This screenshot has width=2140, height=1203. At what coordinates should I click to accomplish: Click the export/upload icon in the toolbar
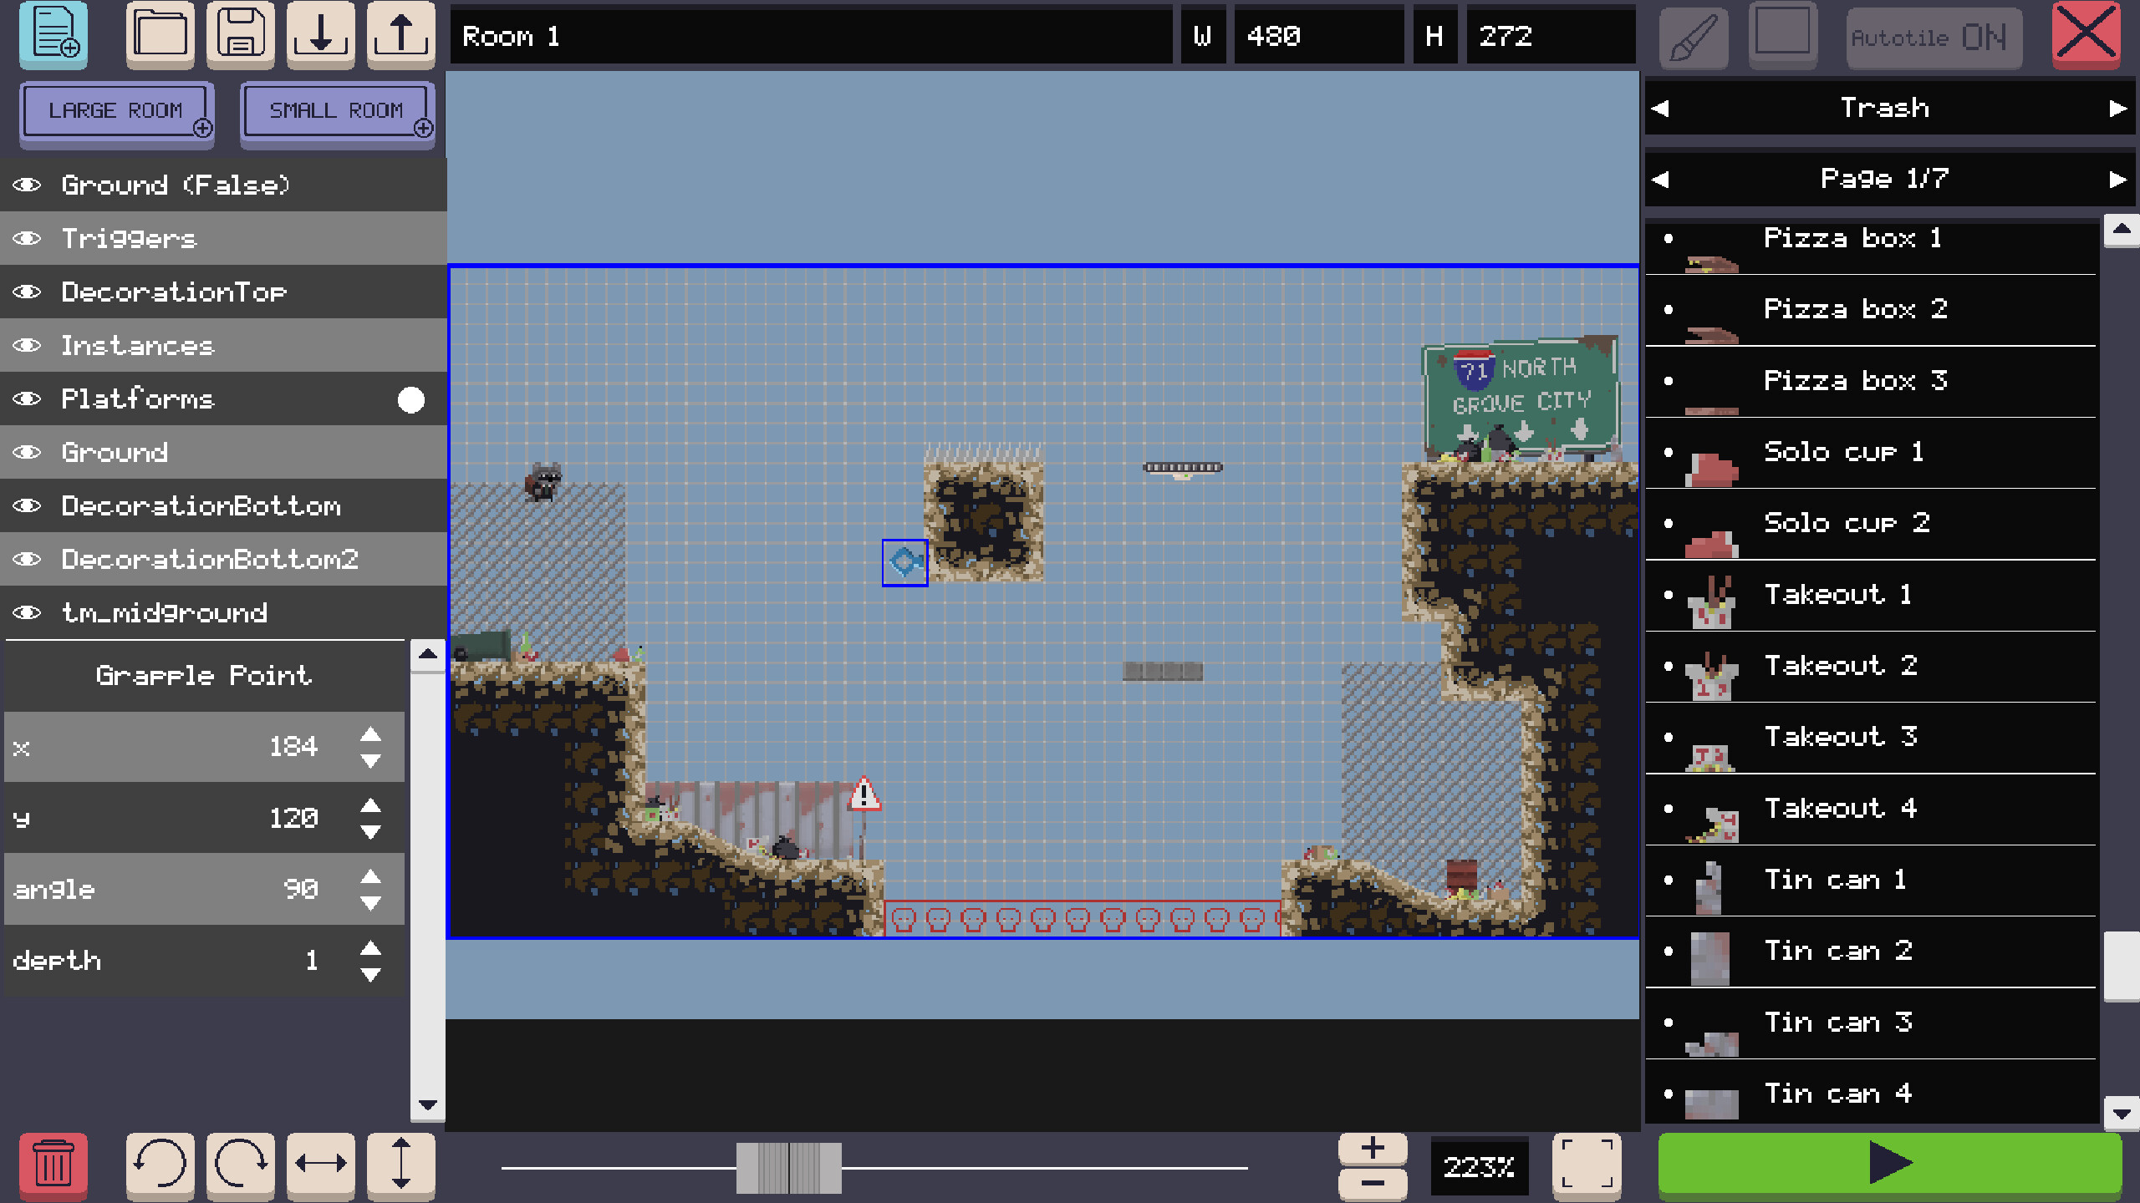[x=400, y=34]
